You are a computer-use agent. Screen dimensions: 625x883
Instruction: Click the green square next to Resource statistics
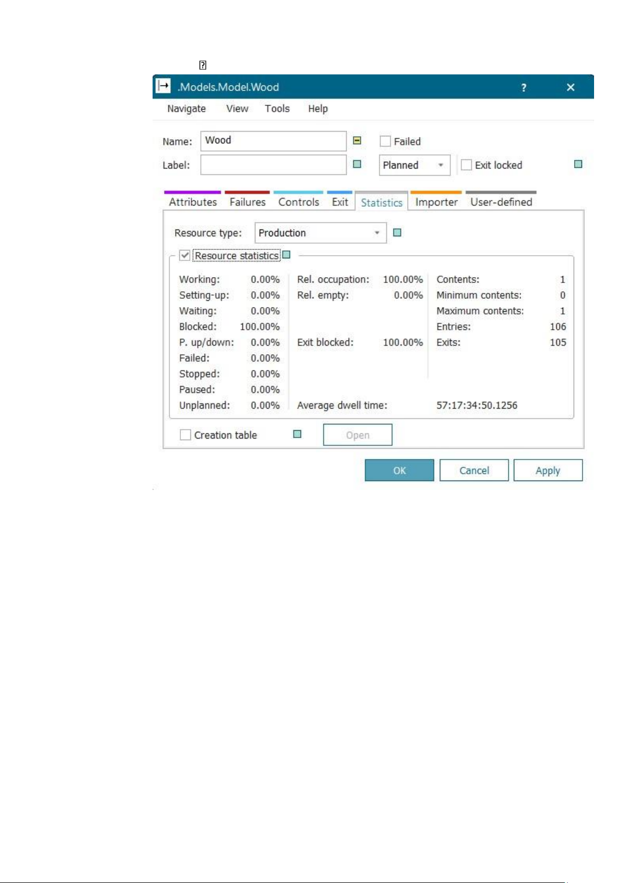[286, 255]
